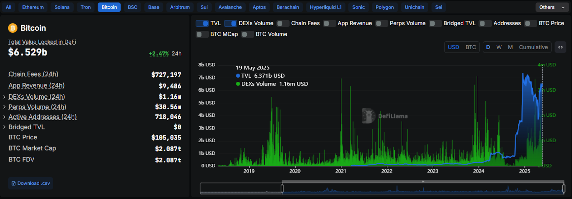The width and height of the screenshot is (572, 199).
Task: Click the $6.529b TVL value
Action: (x=28, y=52)
